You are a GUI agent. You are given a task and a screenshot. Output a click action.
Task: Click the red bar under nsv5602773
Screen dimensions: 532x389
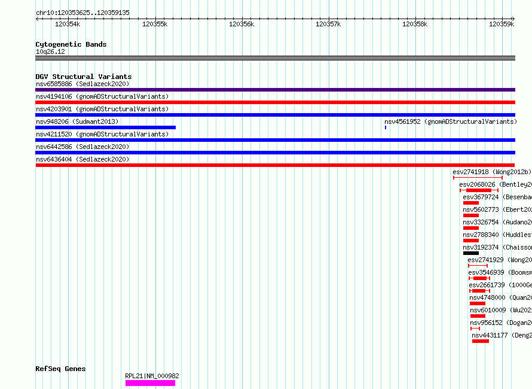(471, 215)
